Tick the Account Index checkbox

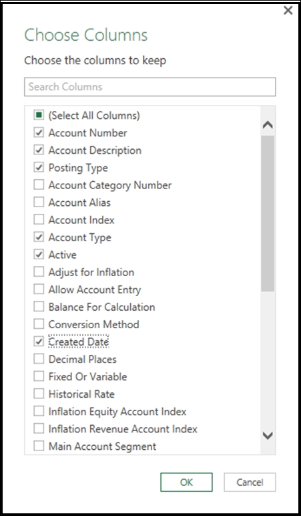coord(39,220)
